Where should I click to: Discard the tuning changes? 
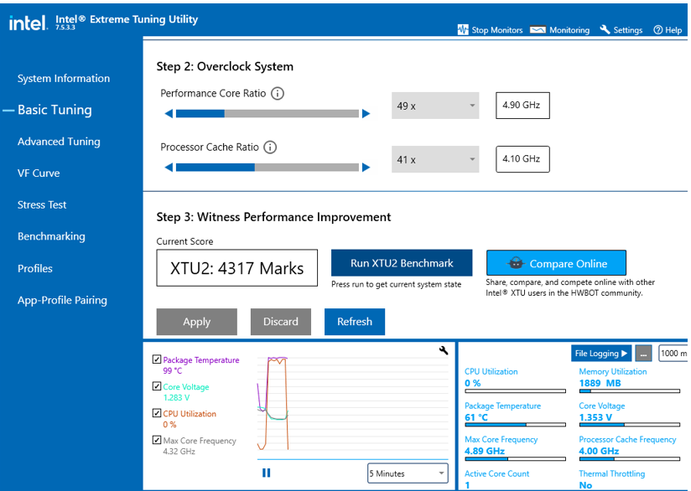click(281, 322)
